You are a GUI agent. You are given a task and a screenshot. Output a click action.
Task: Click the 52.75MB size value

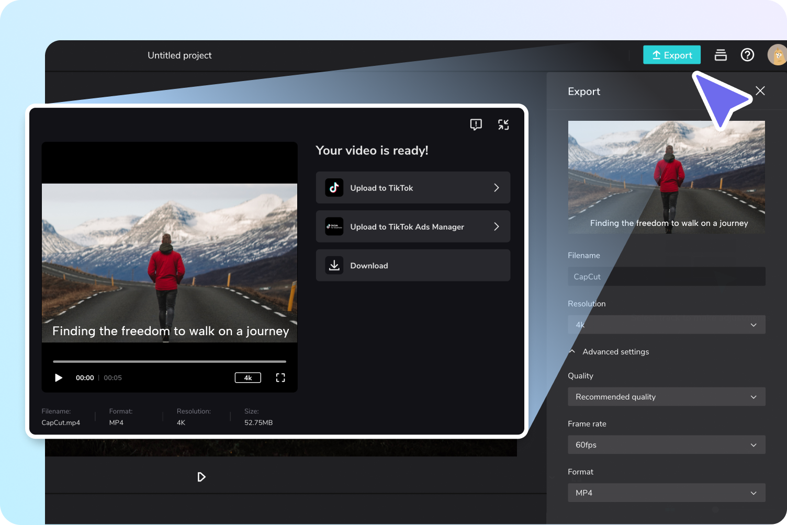[258, 423]
